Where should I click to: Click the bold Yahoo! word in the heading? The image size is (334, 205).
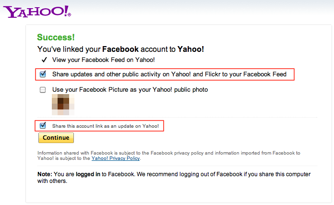pos(191,49)
